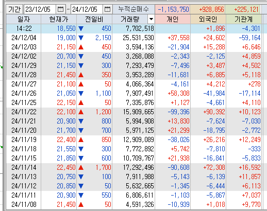This screenshot has height=211, width=267.
Task: Select the 24/11/19 date row
Action: pos(24,139)
